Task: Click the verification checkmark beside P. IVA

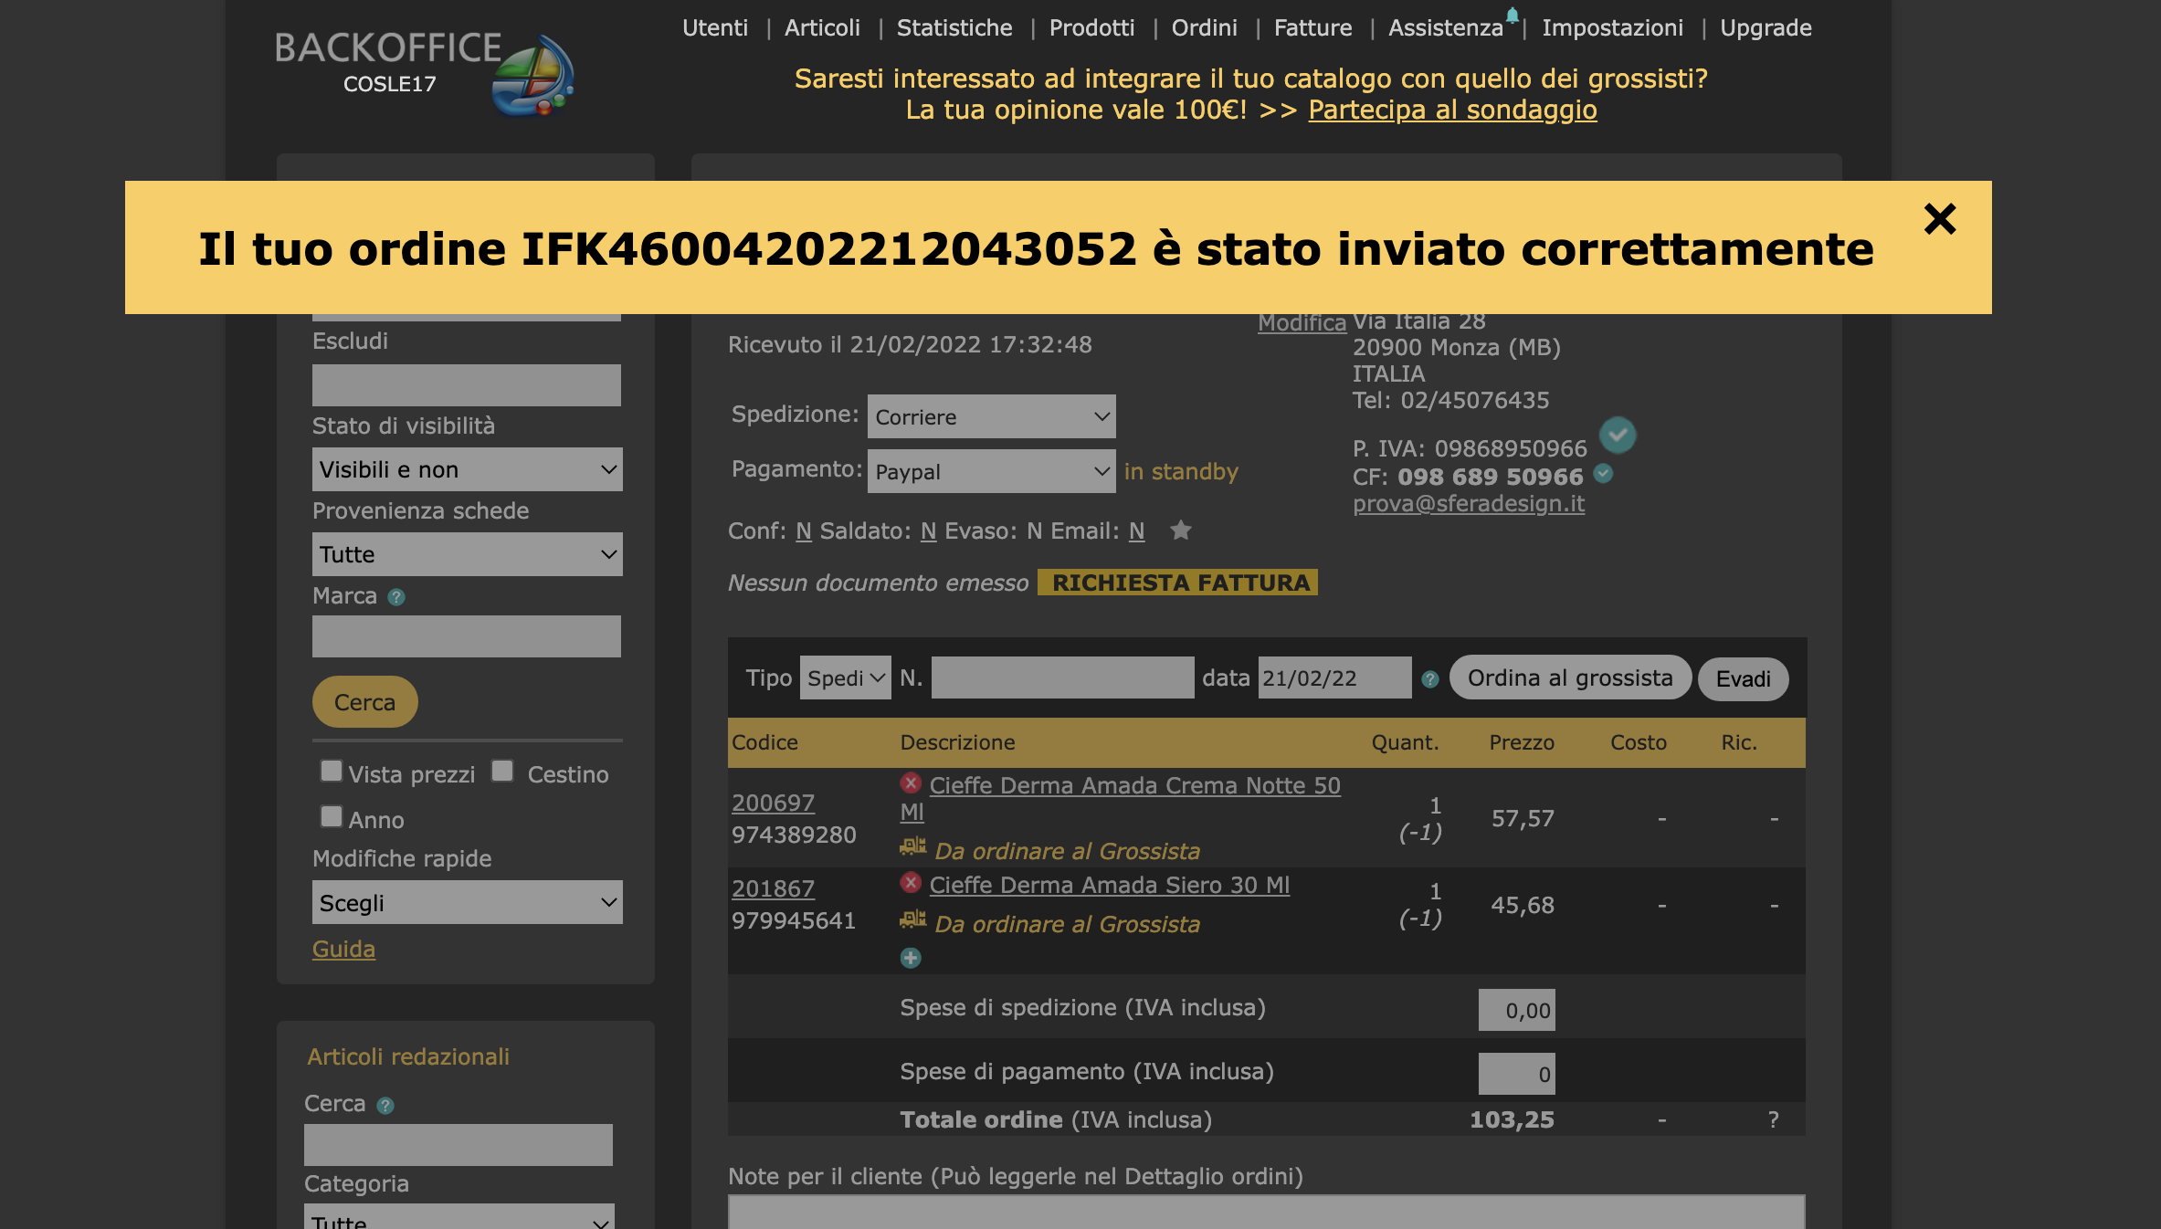Action: click(x=1618, y=436)
